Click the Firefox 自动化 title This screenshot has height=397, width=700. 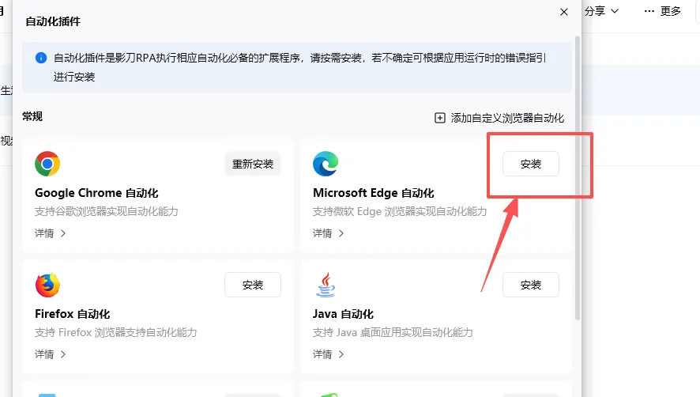click(x=73, y=314)
